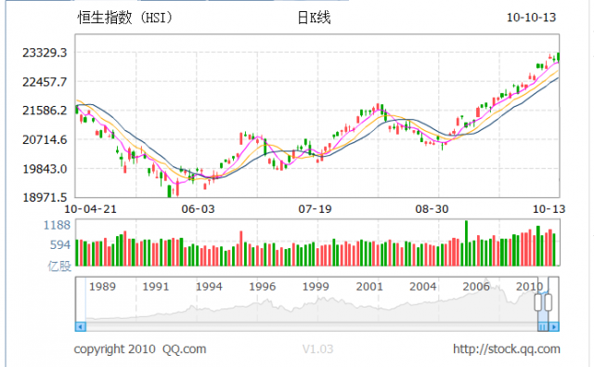Select year 2001 on the overview timeline

point(369,286)
